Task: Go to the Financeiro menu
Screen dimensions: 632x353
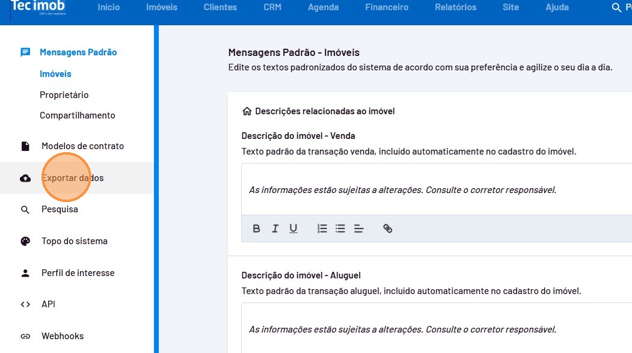Action: 387,8
